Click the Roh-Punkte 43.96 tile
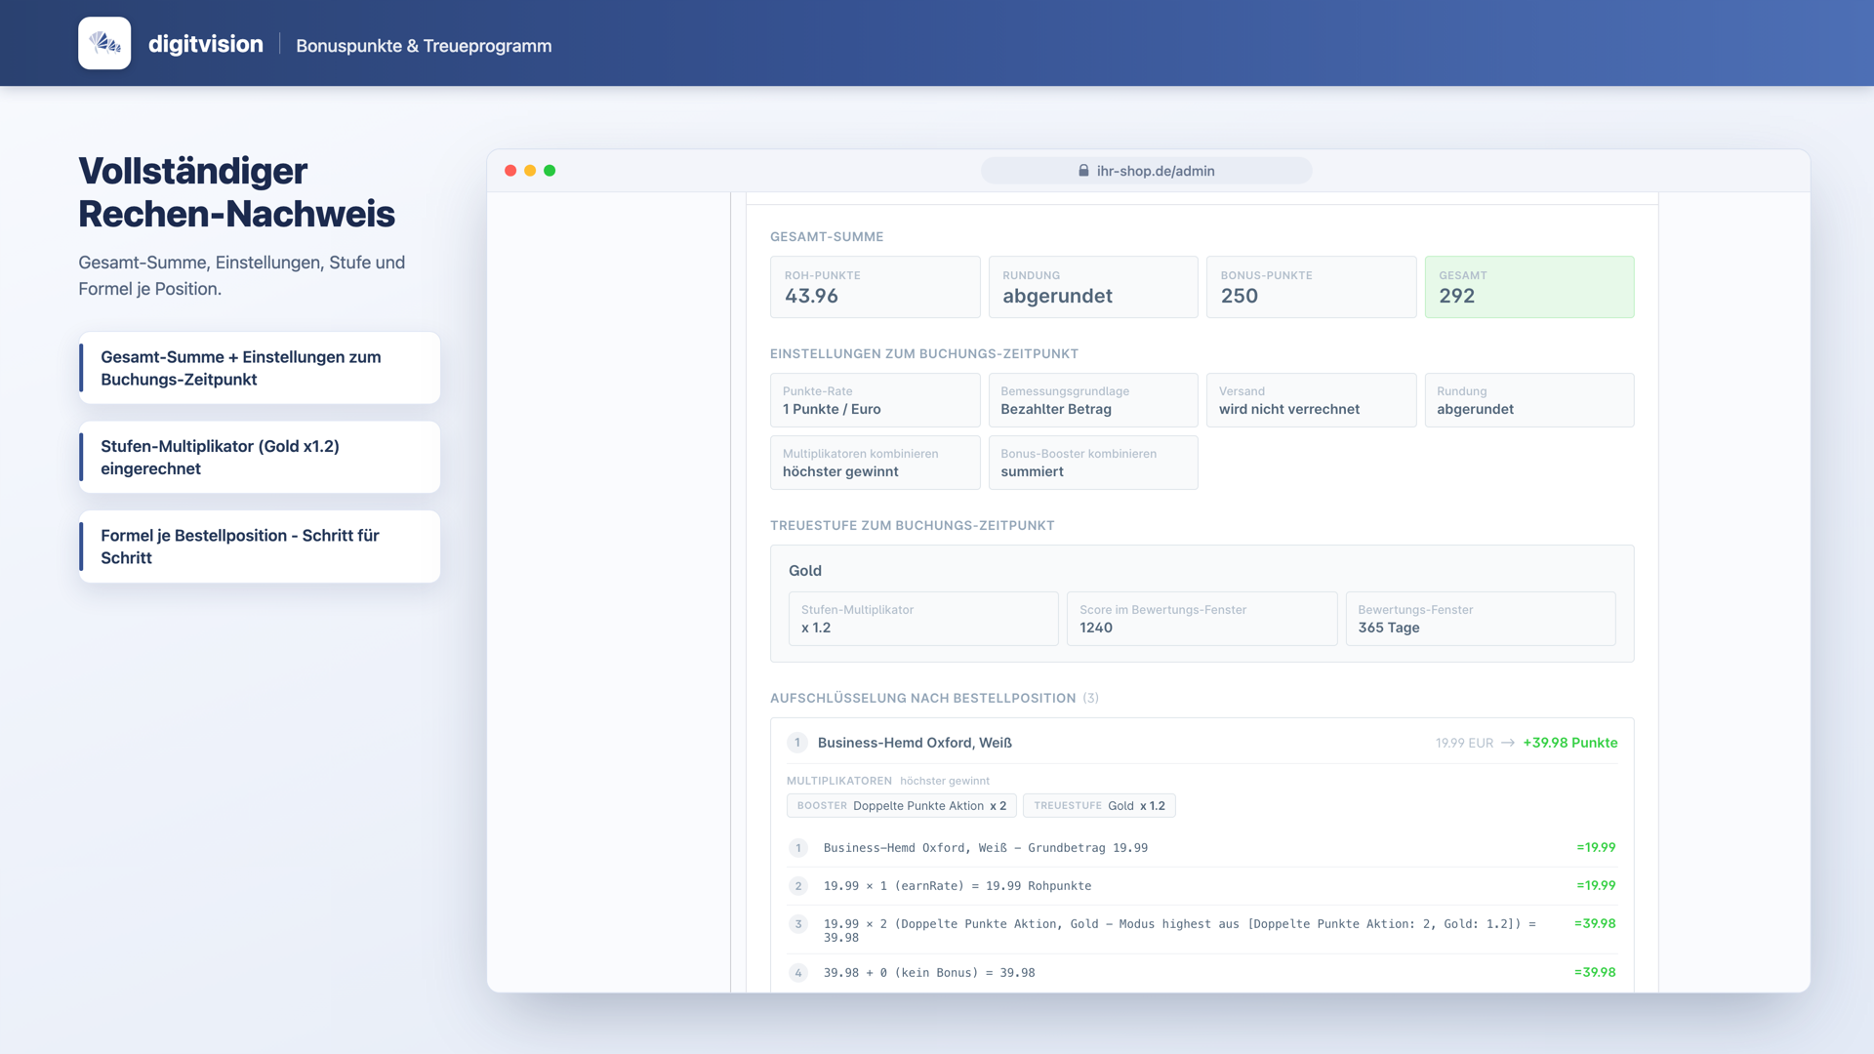The height and width of the screenshot is (1054, 1874). (x=875, y=287)
